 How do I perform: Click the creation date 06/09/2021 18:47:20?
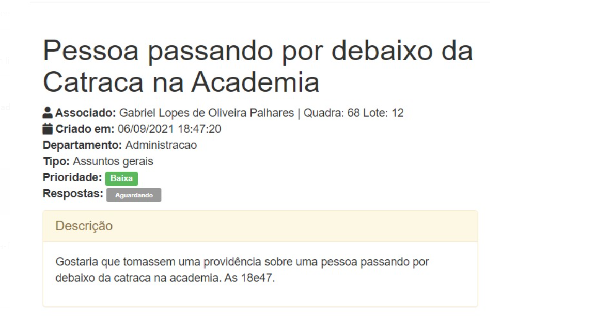tap(169, 129)
